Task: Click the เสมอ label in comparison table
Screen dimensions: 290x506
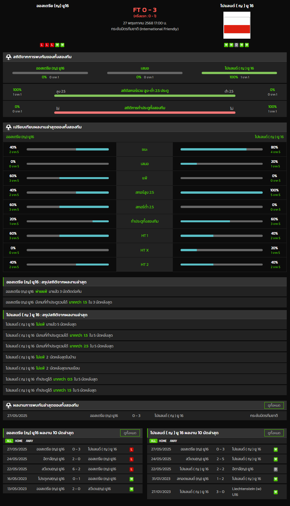Action: tap(145, 164)
